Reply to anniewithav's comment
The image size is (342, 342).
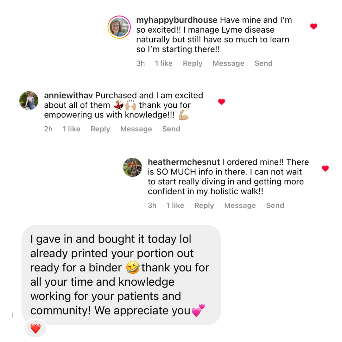(x=100, y=129)
